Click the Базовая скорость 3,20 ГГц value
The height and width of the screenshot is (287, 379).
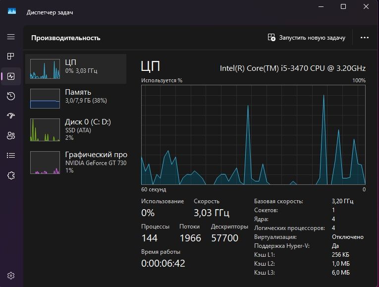(x=342, y=201)
